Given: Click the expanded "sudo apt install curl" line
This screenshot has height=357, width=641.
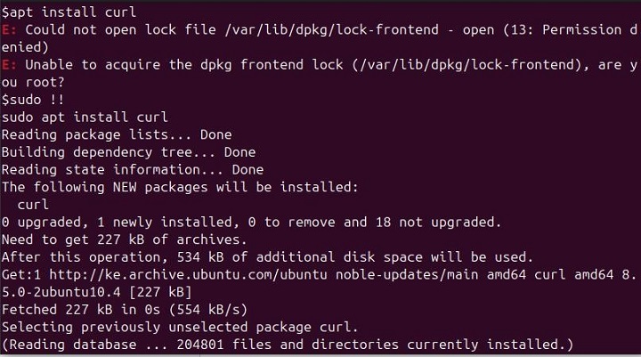Looking at the screenshot, I should (x=85, y=118).
